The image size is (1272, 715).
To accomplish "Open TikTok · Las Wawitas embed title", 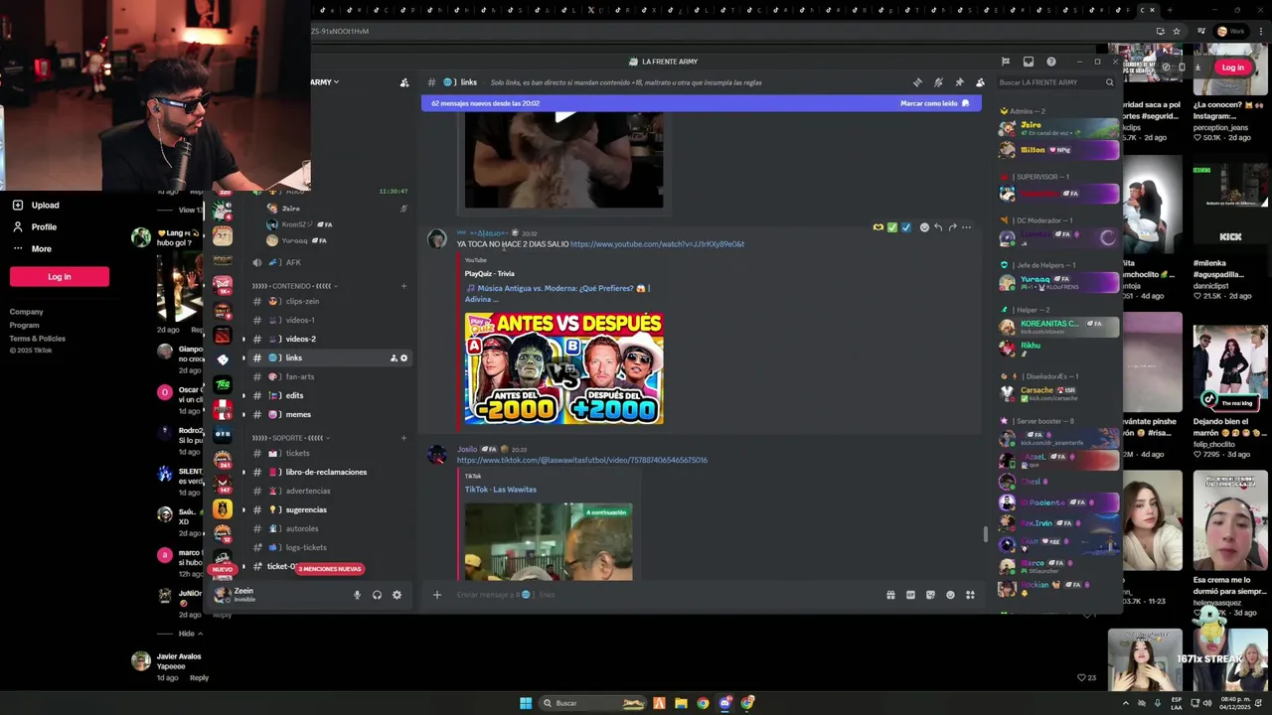I will 500,489.
